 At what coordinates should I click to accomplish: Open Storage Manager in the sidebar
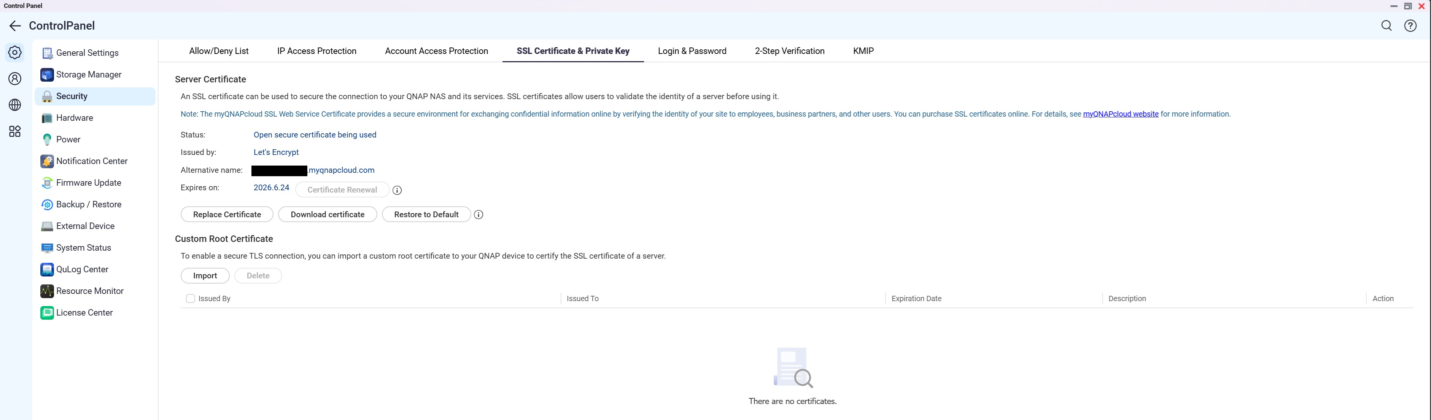pyautogui.click(x=88, y=74)
